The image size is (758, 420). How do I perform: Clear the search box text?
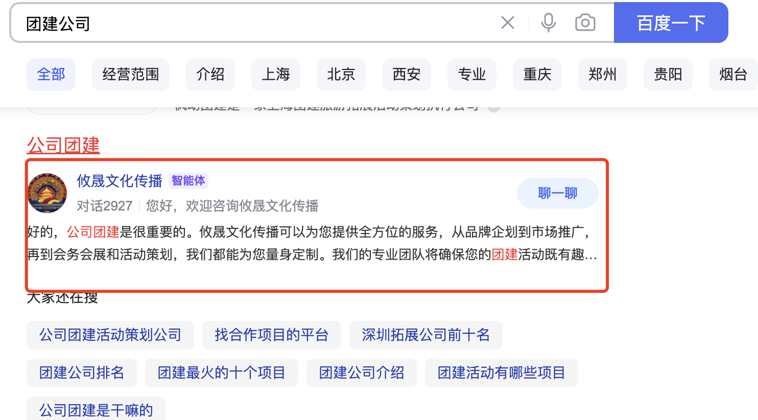point(507,22)
